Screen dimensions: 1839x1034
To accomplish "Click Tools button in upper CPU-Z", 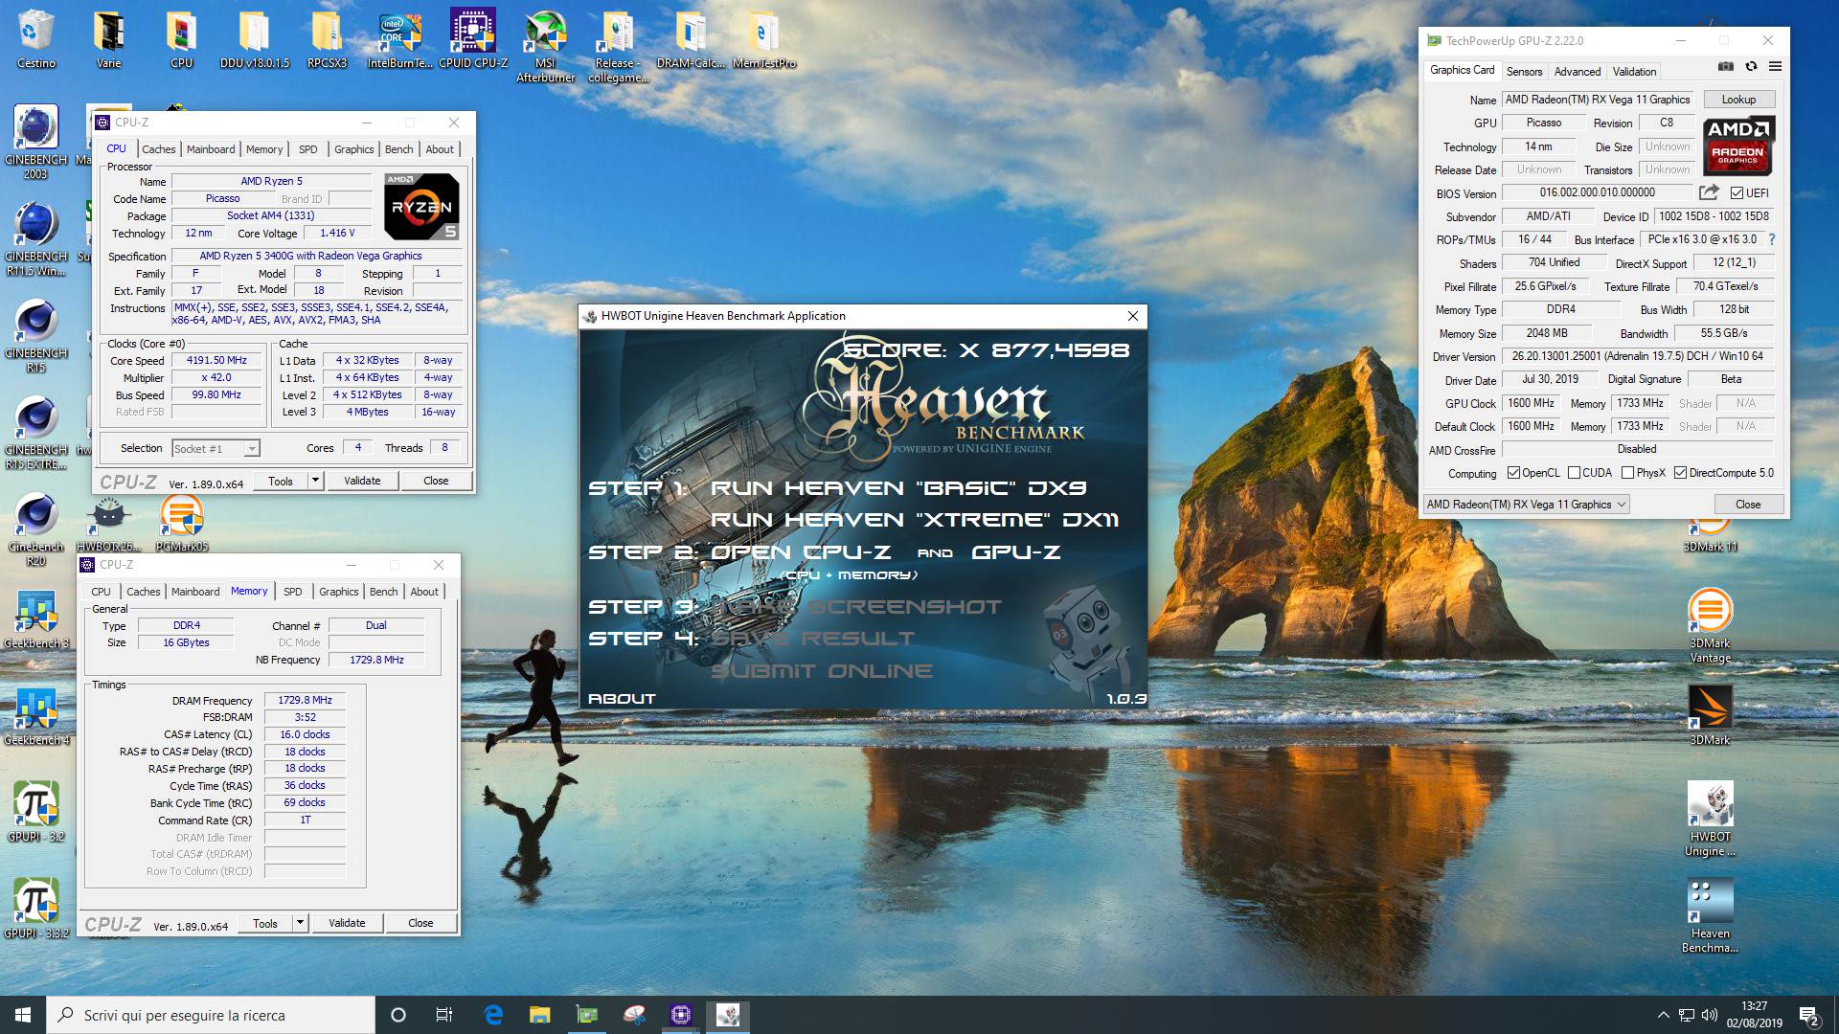I will coord(281,481).
